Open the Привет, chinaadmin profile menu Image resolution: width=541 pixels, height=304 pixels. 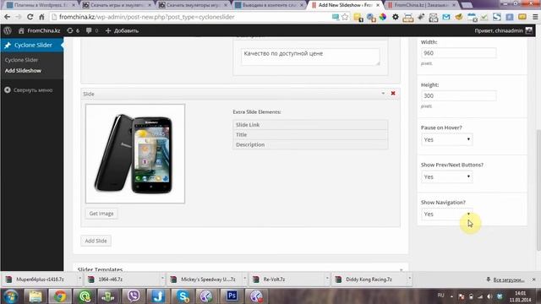[x=504, y=30]
